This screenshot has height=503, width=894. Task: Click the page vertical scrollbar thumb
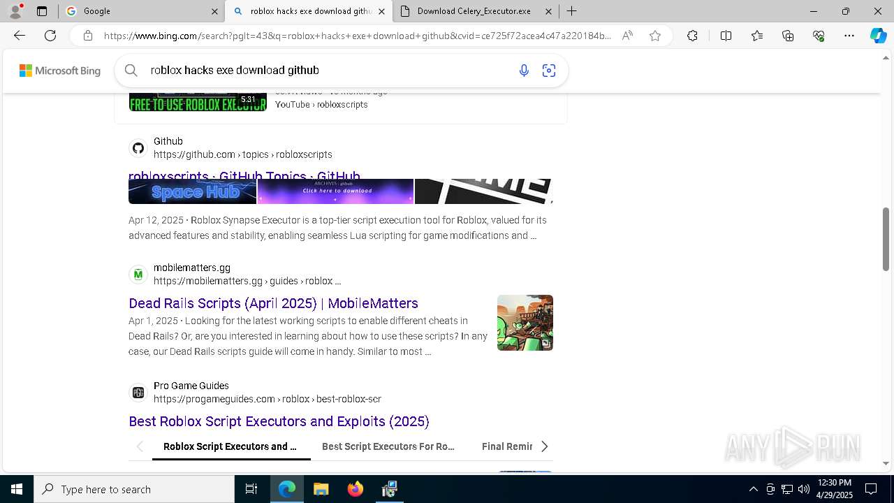point(886,239)
